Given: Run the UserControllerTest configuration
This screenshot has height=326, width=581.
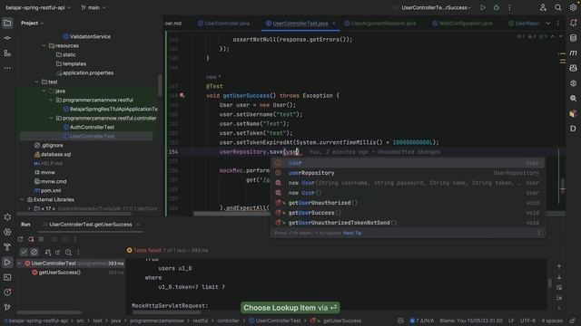Looking at the screenshot, I should tap(482, 7).
